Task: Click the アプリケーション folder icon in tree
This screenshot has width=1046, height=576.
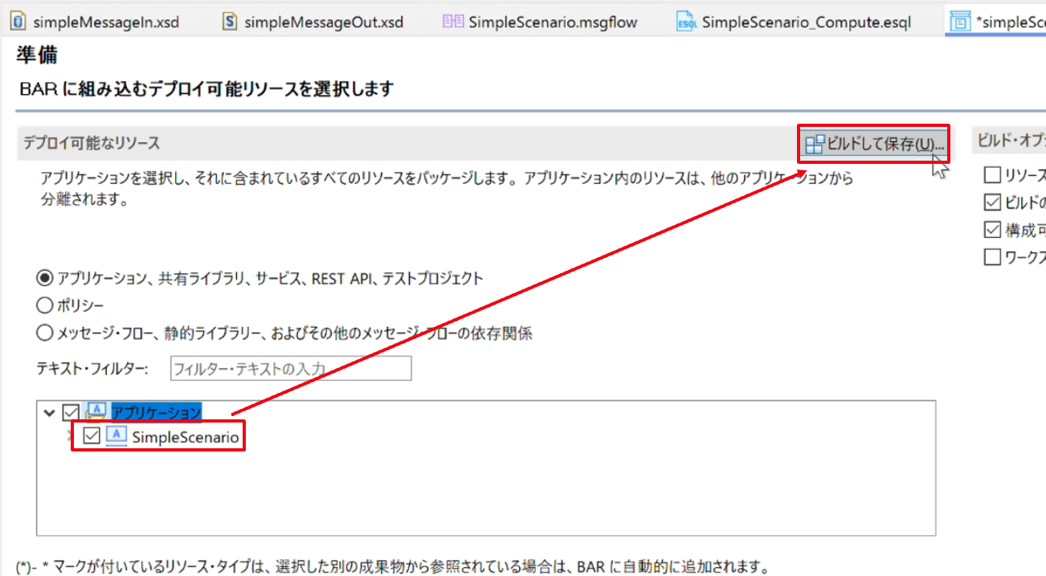Action: pos(96,412)
